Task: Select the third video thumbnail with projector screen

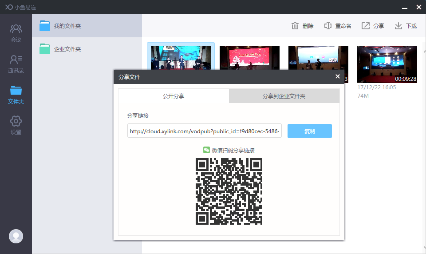Action: [x=318, y=58]
